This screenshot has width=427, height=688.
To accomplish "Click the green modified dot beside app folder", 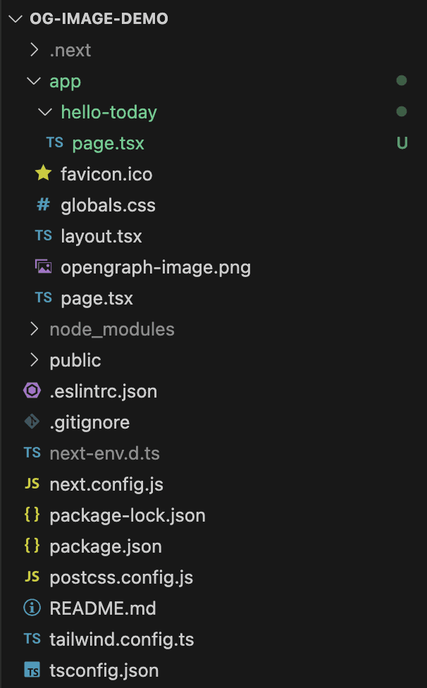I will pos(402,80).
